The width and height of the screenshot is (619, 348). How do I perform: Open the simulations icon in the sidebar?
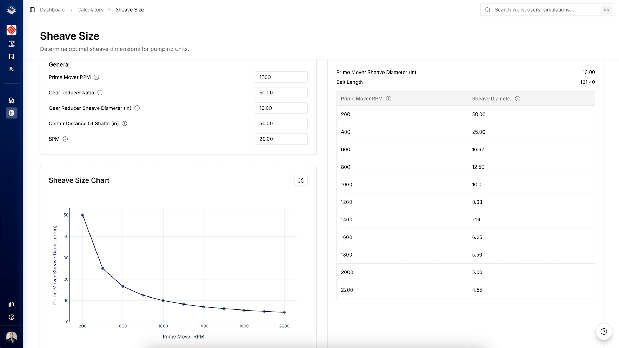tap(12, 100)
